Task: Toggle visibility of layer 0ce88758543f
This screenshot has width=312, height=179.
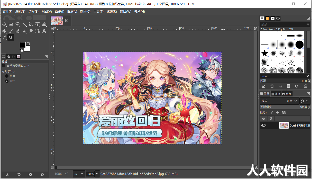Action: 263,126
